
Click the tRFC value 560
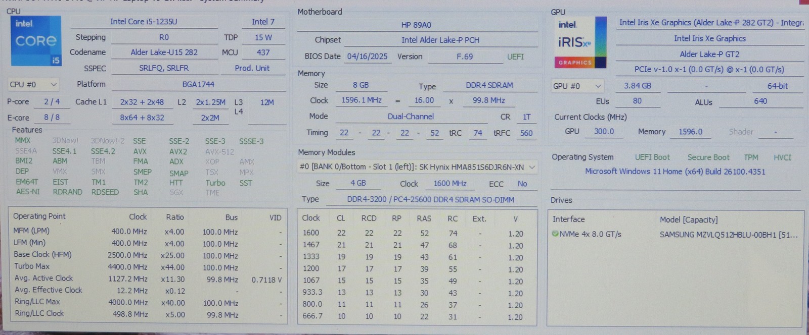coord(526,133)
